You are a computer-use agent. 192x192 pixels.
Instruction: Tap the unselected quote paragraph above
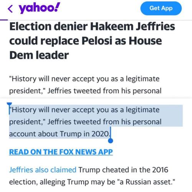tap(85, 85)
